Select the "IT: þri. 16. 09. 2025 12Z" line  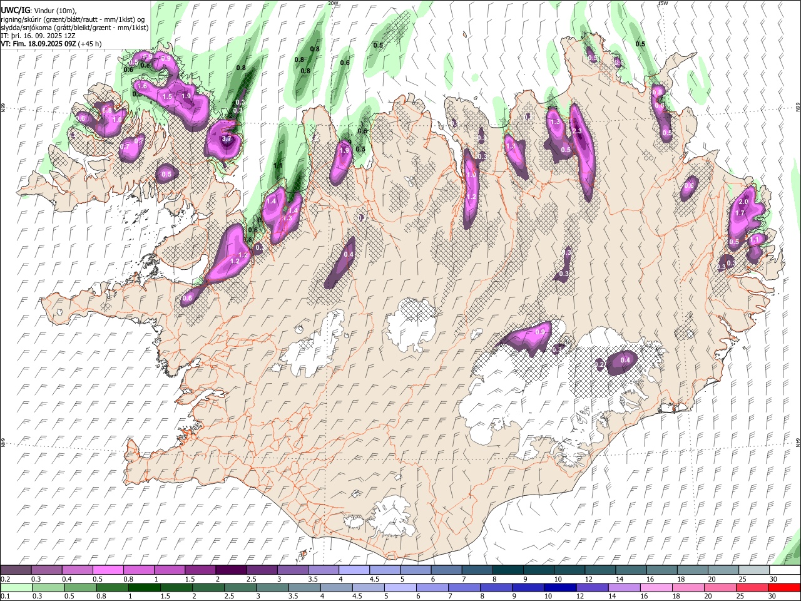point(38,36)
